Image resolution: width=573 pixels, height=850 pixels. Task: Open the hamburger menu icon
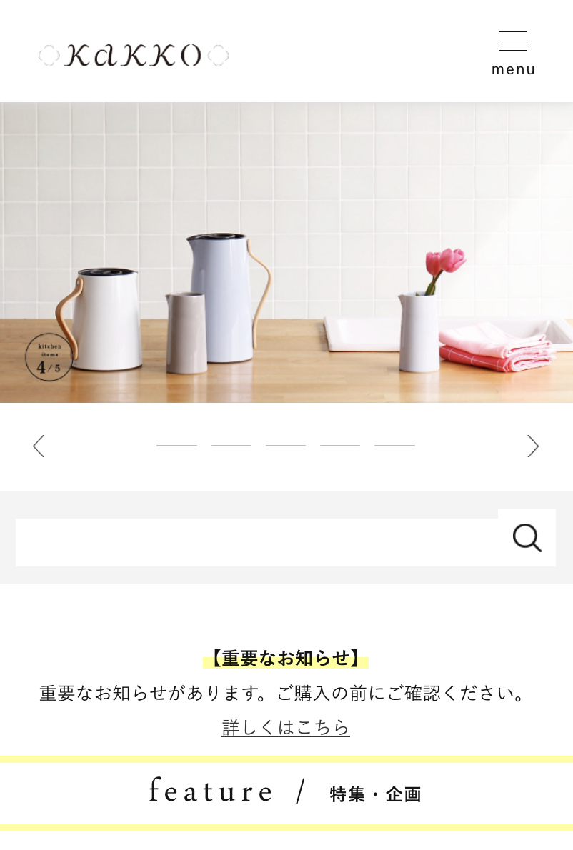coord(513,41)
